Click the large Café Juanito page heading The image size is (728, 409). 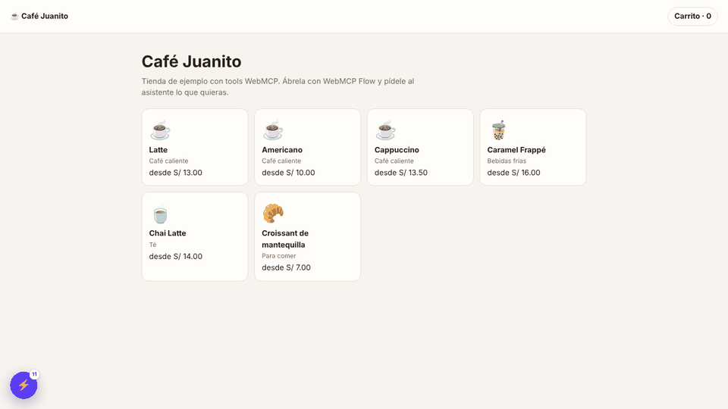[x=191, y=61]
